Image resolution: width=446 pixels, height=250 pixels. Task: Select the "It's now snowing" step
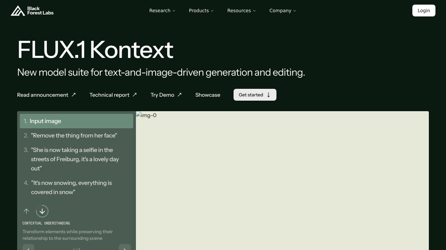point(77,187)
